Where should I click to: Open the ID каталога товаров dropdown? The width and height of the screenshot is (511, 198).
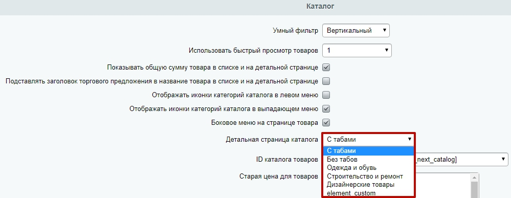pos(462,159)
